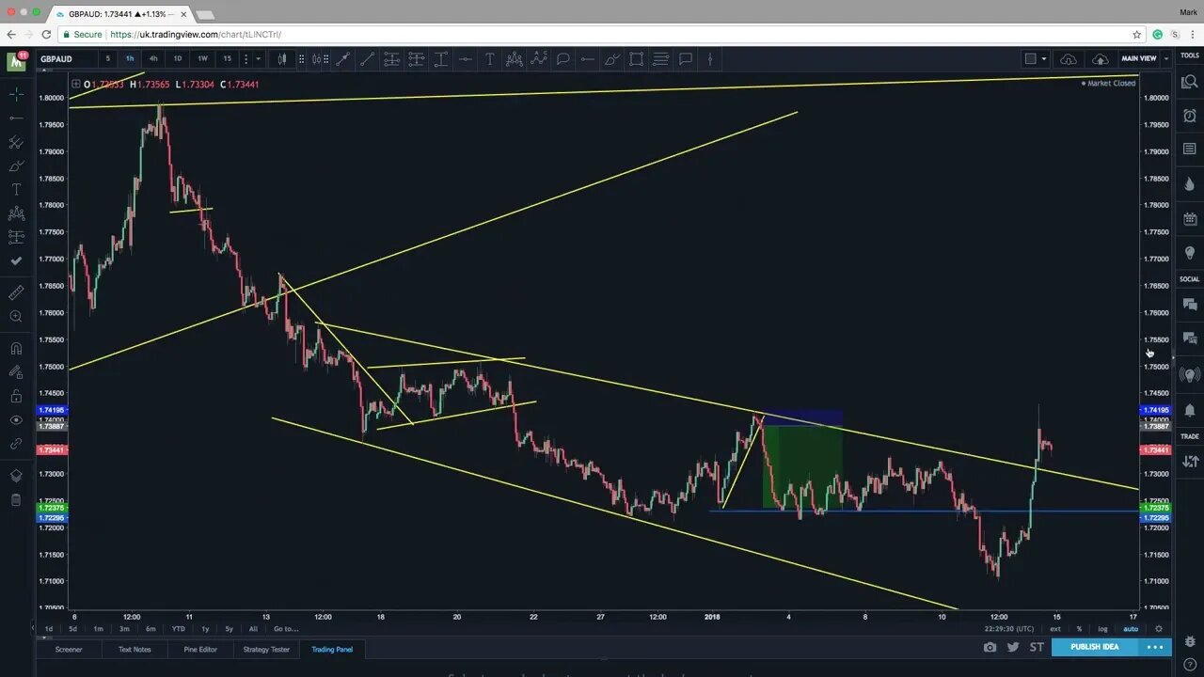Edit the GBPAUD symbol field
The width and height of the screenshot is (1204, 677).
click(66, 58)
